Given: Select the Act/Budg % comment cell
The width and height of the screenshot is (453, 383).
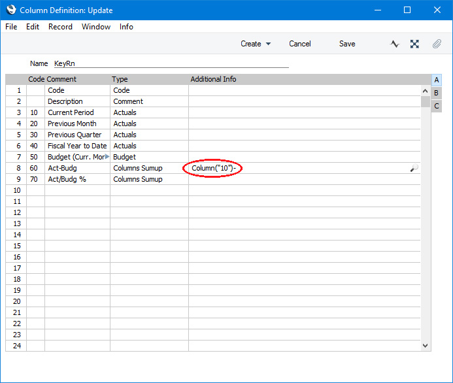Looking at the screenshot, I should click(77, 179).
